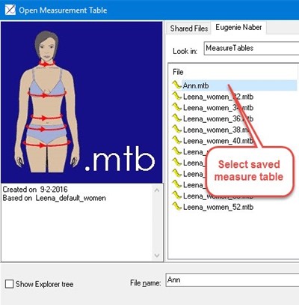Select the Ann.mtb file name

tap(196, 85)
